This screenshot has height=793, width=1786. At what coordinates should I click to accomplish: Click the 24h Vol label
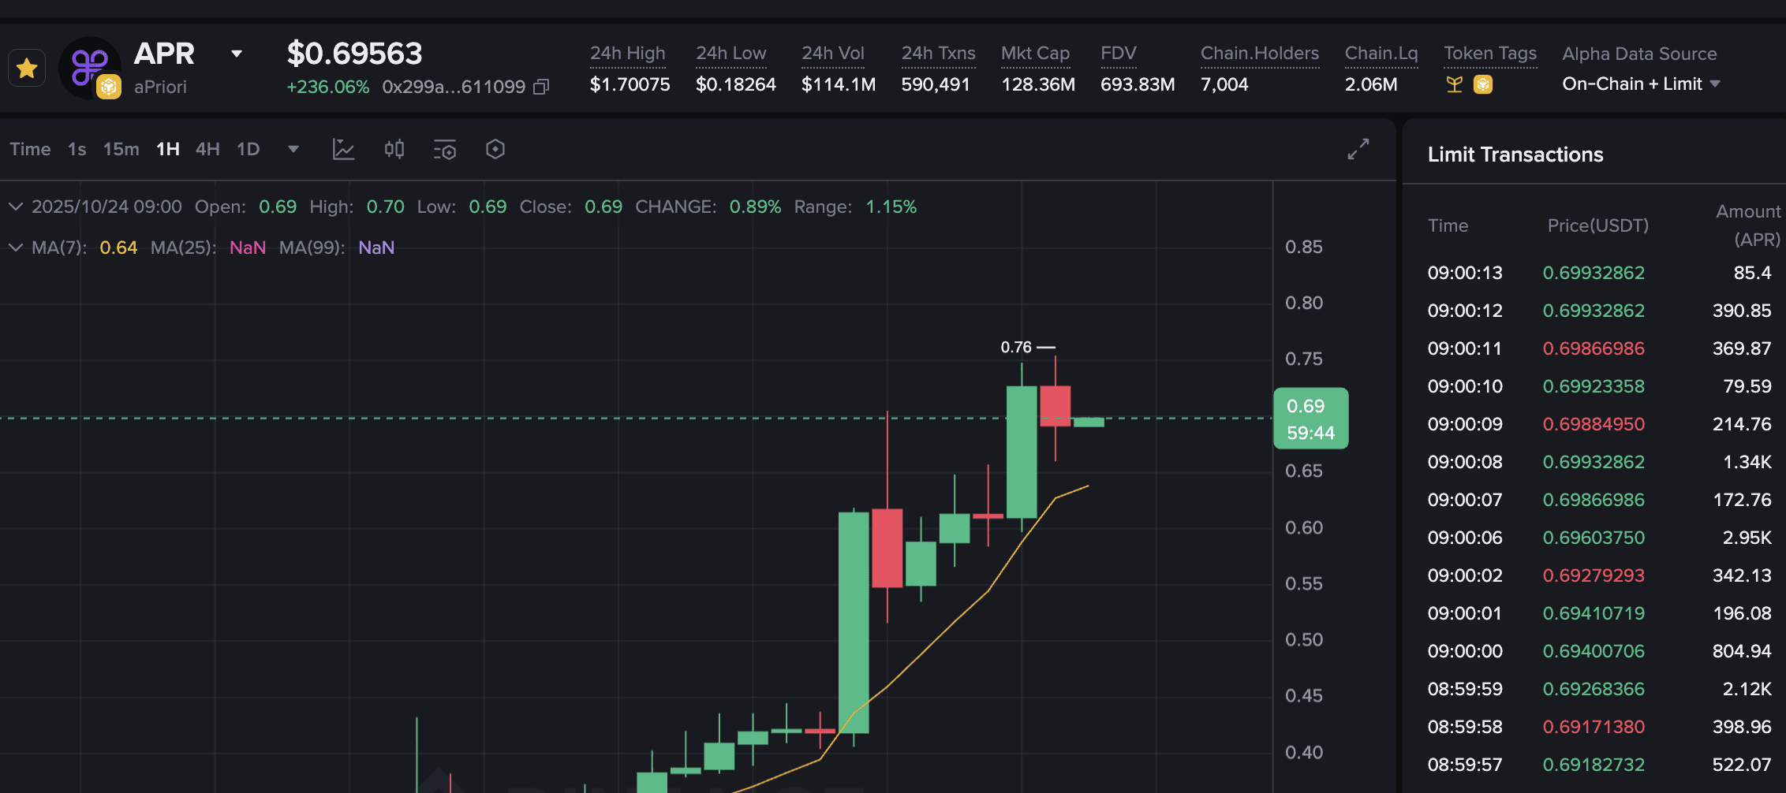pos(833,53)
